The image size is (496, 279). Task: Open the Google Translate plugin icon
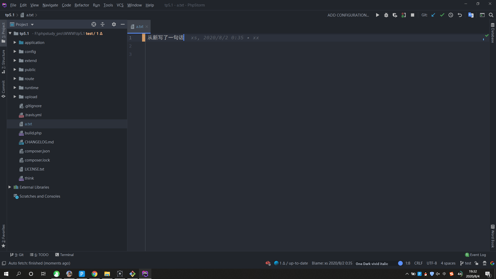(471, 15)
